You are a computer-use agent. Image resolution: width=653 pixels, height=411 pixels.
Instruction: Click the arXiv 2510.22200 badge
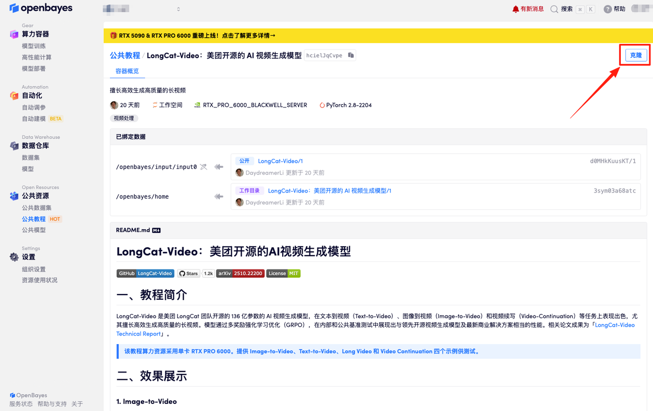[x=240, y=273]
